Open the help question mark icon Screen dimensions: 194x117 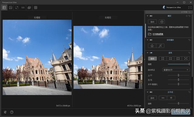point(12,112)
